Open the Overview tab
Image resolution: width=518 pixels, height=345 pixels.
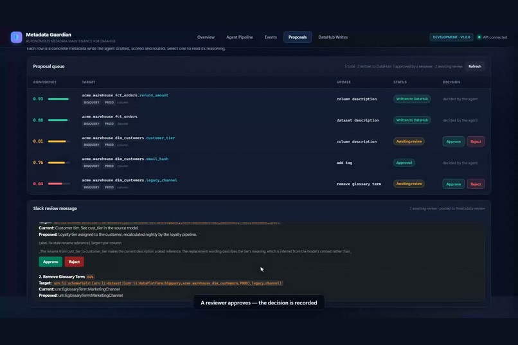pos(206,37)
